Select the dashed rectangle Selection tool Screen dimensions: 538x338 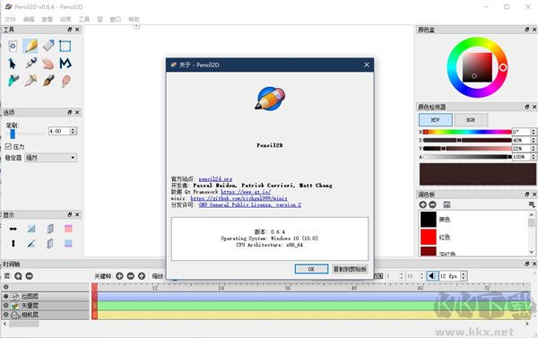65,46
